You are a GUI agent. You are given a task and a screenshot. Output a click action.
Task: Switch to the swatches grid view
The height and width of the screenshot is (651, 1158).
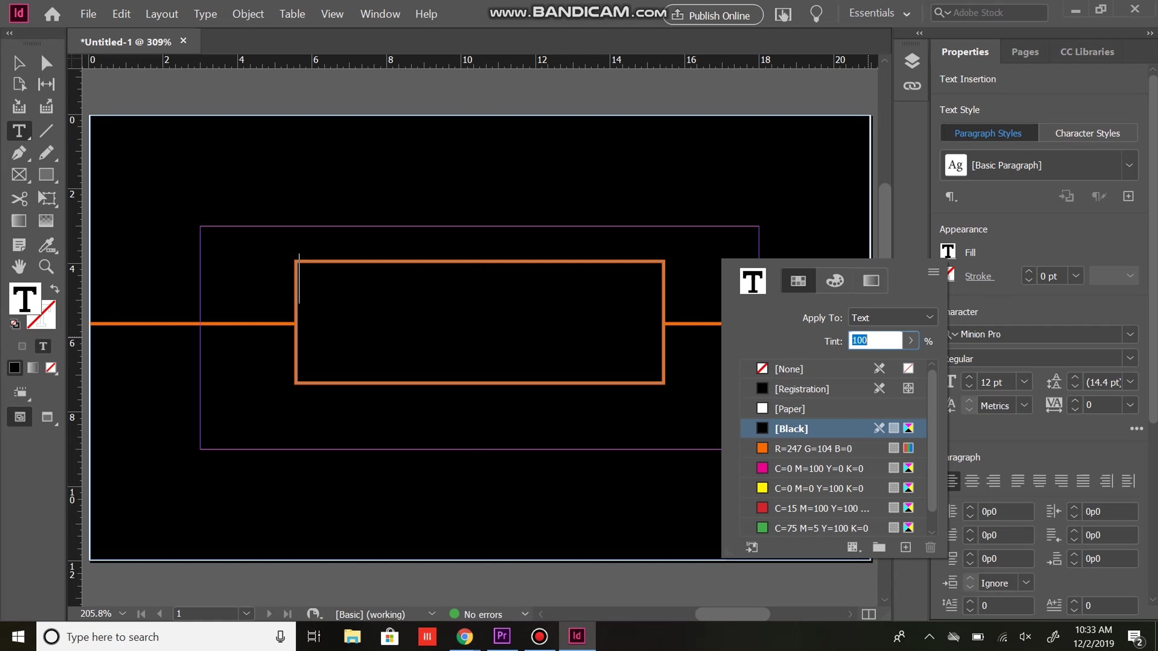coord(798,281)
